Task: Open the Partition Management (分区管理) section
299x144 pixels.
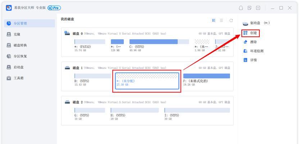Action: coord(30,23)
